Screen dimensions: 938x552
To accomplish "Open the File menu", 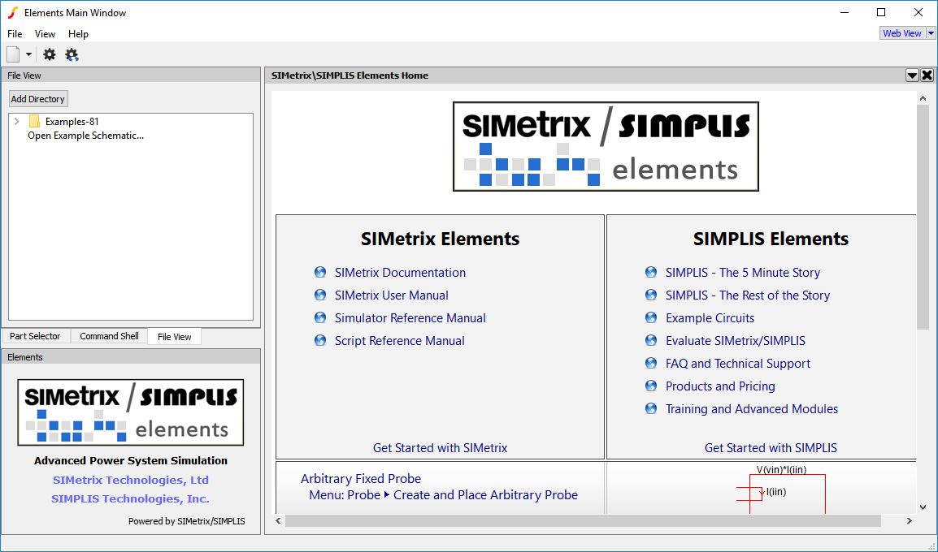I will (x=15, y=34).
